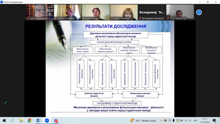220x124 pixels.
Task: Open the Windows Start menu
Action: 4,121
